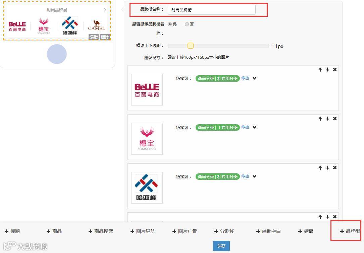This screenshot has height=253, width=364.
Task: Add a 图片导航 module
Action: [x=143, y=231]
